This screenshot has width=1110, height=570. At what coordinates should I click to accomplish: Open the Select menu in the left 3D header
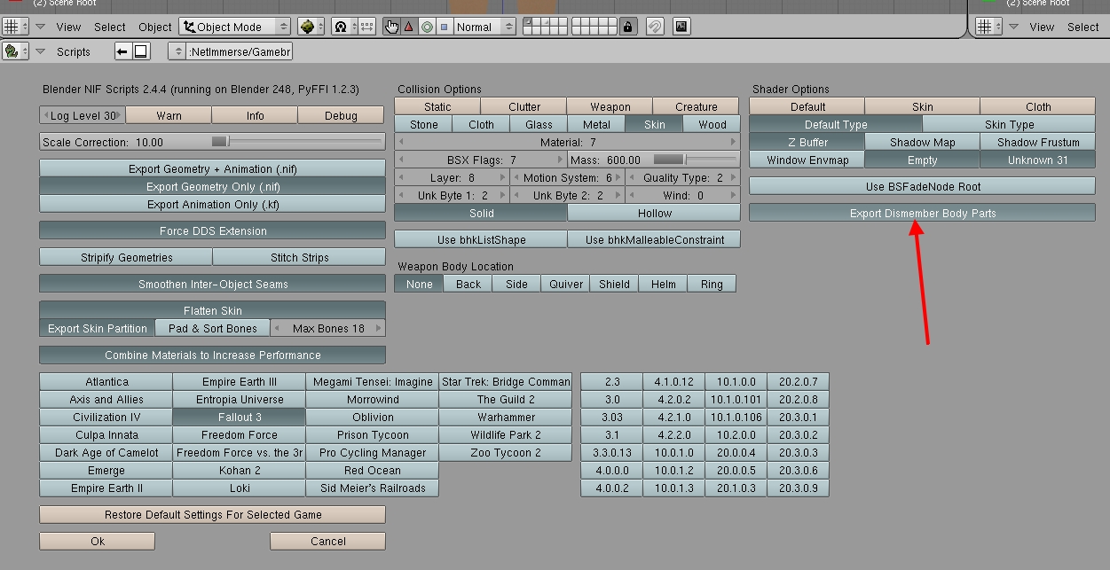click(x=110, y=27)
